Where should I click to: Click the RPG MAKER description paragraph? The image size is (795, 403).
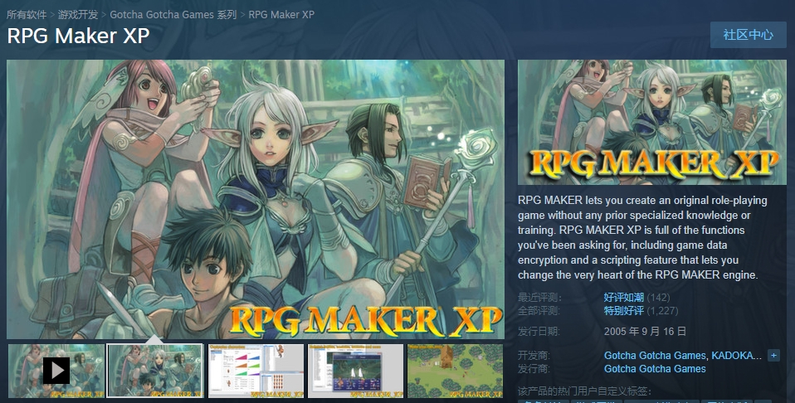click(x=643, y=237)
